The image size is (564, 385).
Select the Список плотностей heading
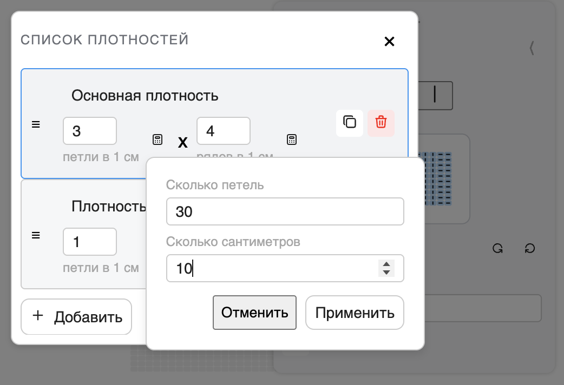(x=104, y=39)
